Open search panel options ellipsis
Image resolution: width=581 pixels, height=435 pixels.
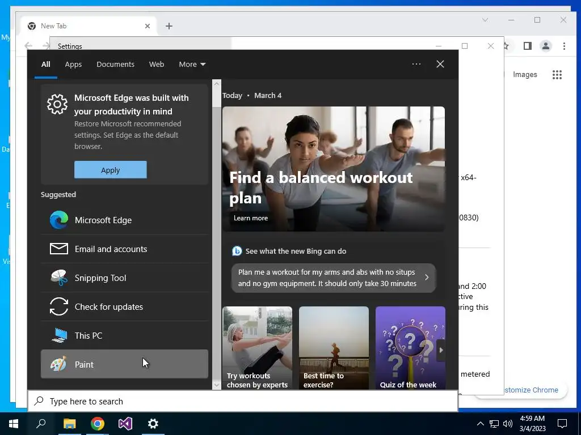click(x=416, y=64)
